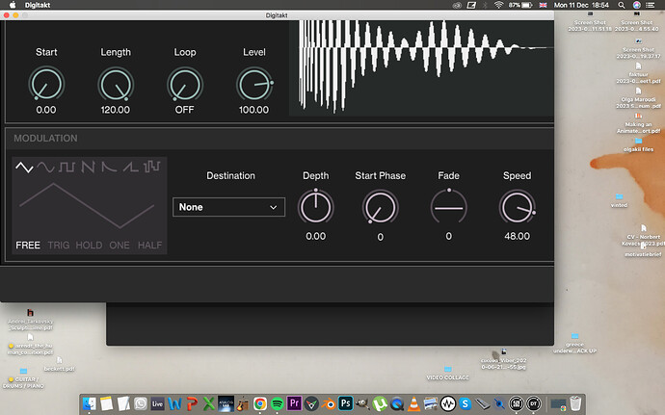Viewport: 665px width, 415px height.
Task: Open VLC from the dock
Action: 413,403
